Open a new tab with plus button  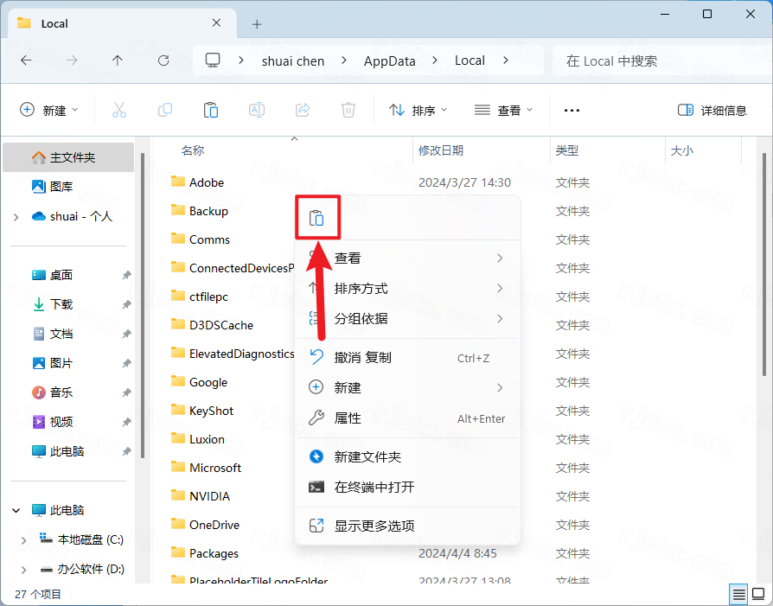pos(257,24)
